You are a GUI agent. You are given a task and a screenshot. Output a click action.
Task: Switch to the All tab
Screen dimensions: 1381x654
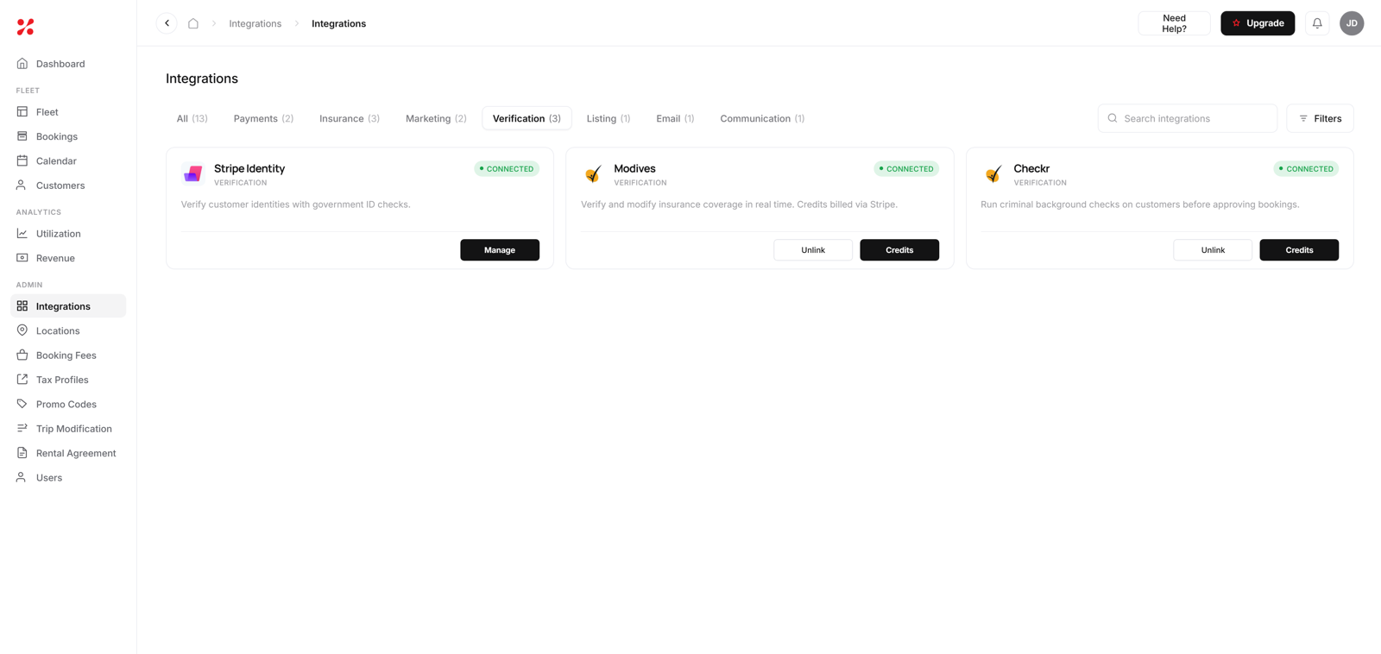pyautogui.click(x=192, y=118)
